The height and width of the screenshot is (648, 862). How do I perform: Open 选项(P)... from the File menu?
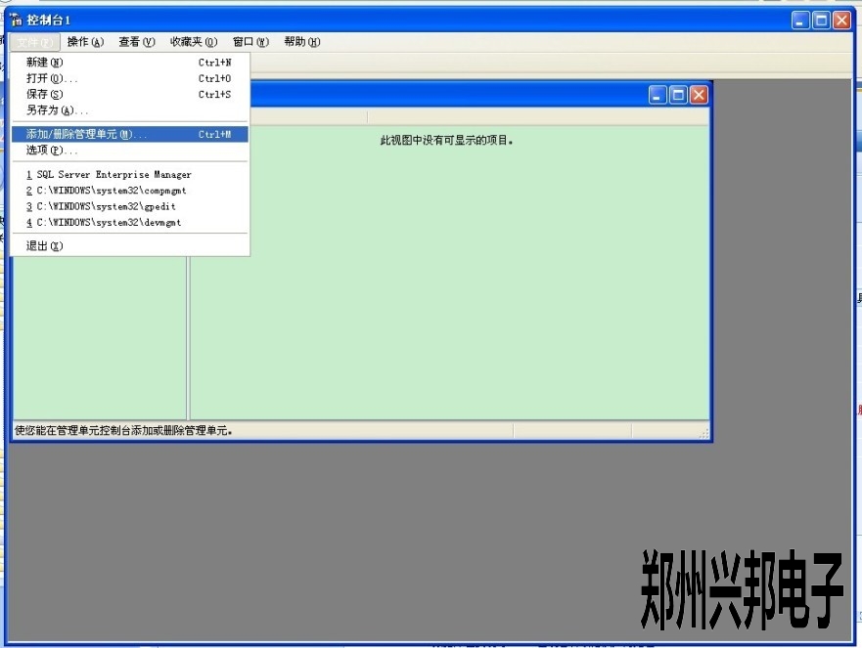(52, 151)
